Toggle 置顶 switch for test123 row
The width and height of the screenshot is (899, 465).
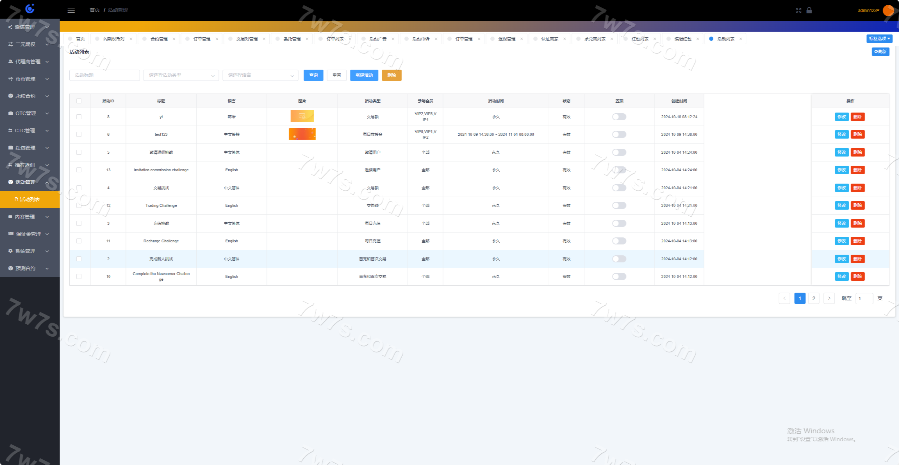(x=619, y=134)
